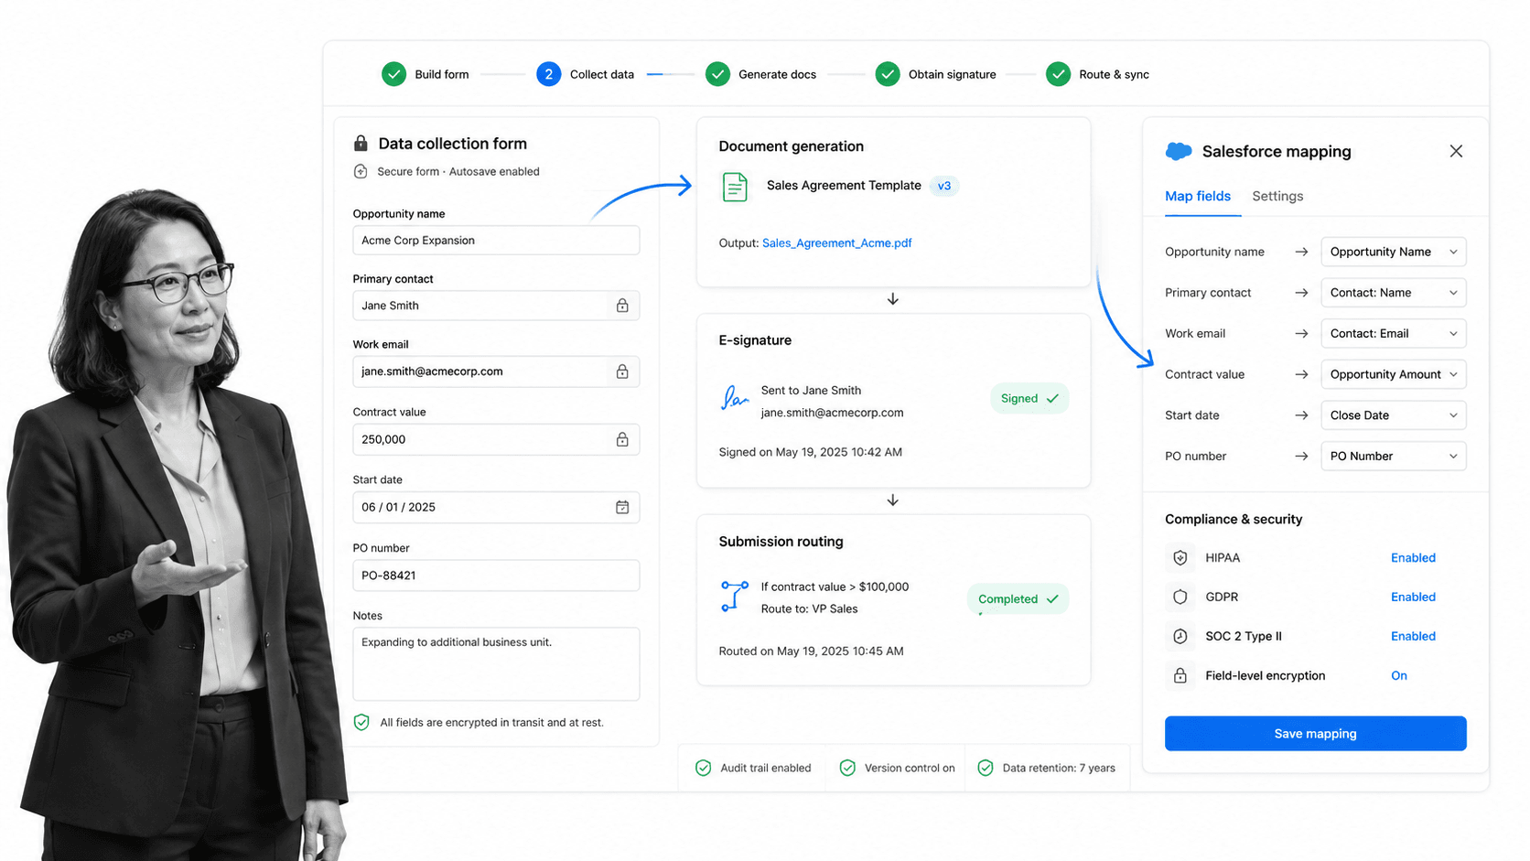Viewport: 1530px width, 861px height.
Task: Click the Completed routing status badge
Action: coord(1018,599)
